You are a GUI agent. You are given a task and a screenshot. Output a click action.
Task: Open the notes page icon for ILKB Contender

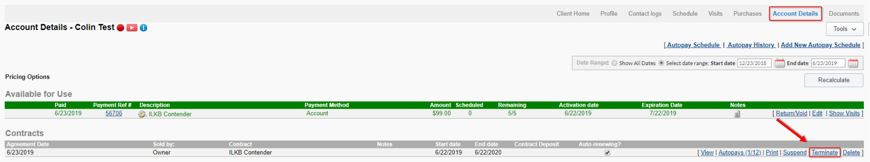(x=737, y=114)
